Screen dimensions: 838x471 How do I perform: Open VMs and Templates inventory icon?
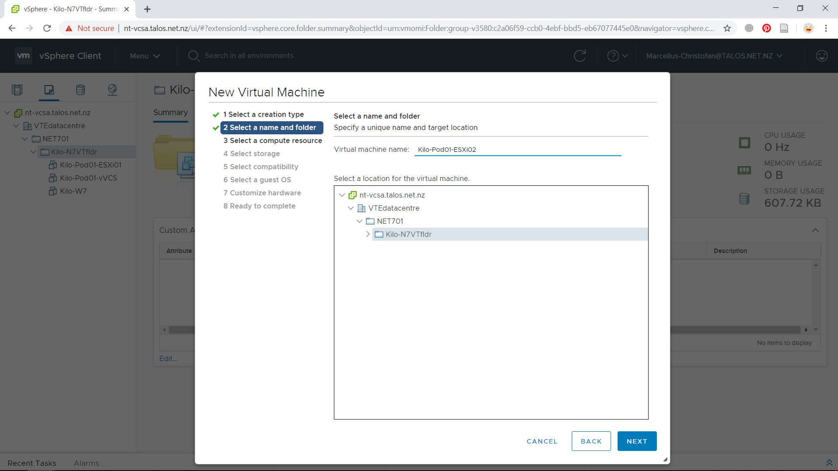[x=49, y=90]
